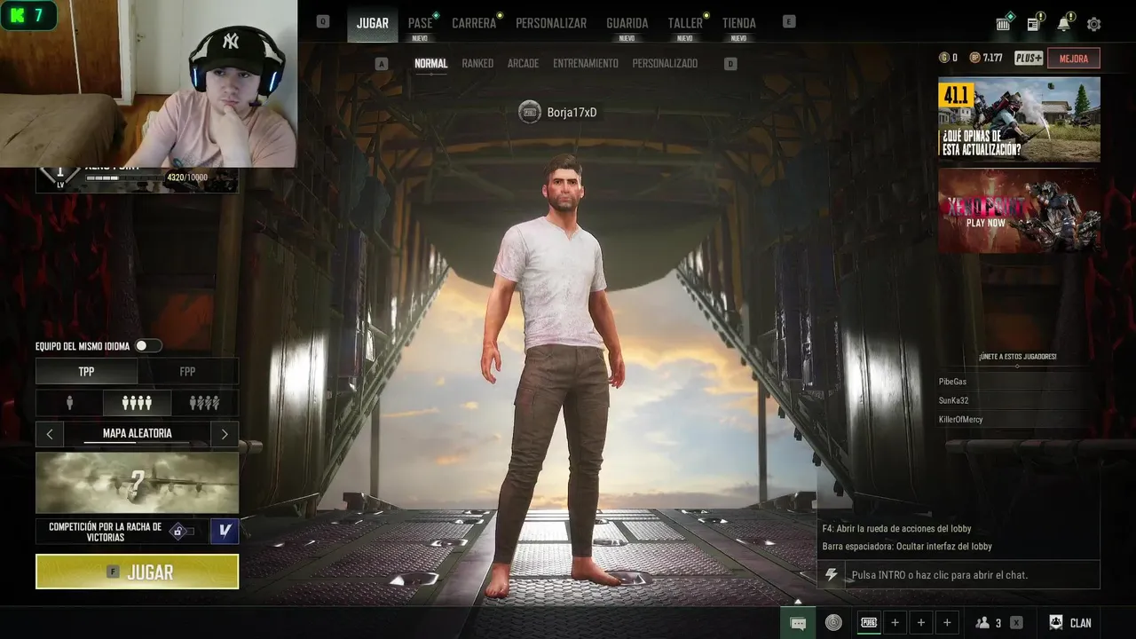Open the PASE tab

tap(420, 24)
